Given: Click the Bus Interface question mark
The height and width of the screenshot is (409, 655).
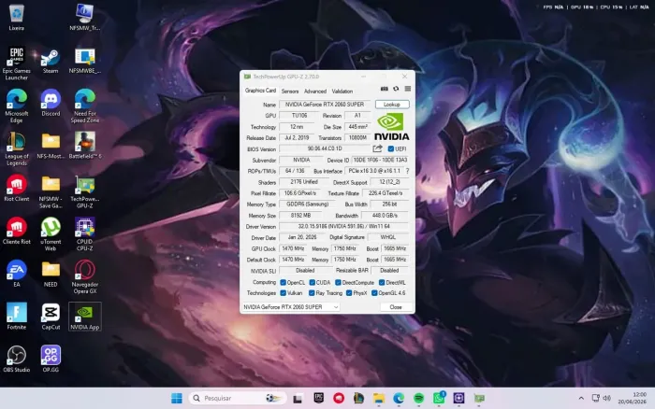Looking at the screenshot, I should (x=407, y=171).
